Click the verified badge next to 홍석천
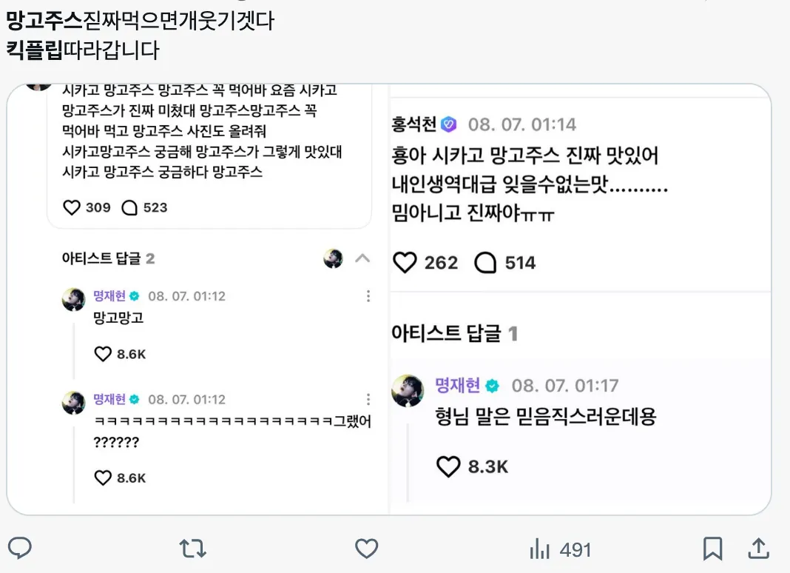Image resolution: width=790 pixels, height=573 pixels. click(x=447, y=124)
